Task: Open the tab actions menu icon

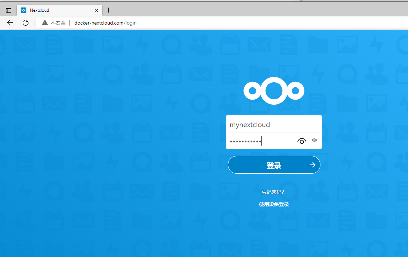Action: (9, 10)
